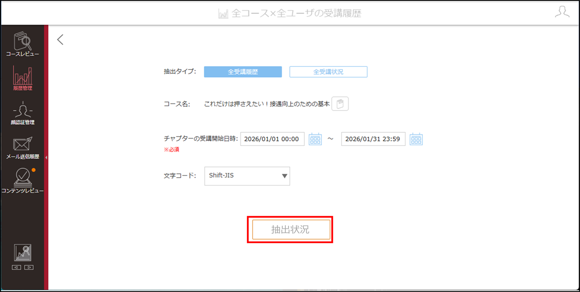The width and height of the screenshot is (580, 292).
Task: Select 全受講状況 extraction type
Action: pyautogui.click(x=328, y=72)
